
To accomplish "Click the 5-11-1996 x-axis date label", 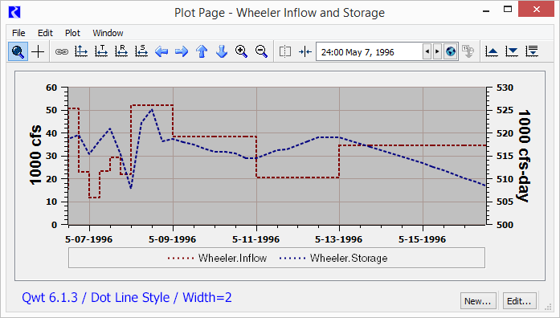I will tap(256, 239).
